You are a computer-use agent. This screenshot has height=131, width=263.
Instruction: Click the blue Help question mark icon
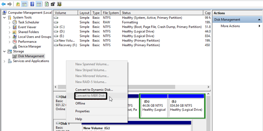32,4
